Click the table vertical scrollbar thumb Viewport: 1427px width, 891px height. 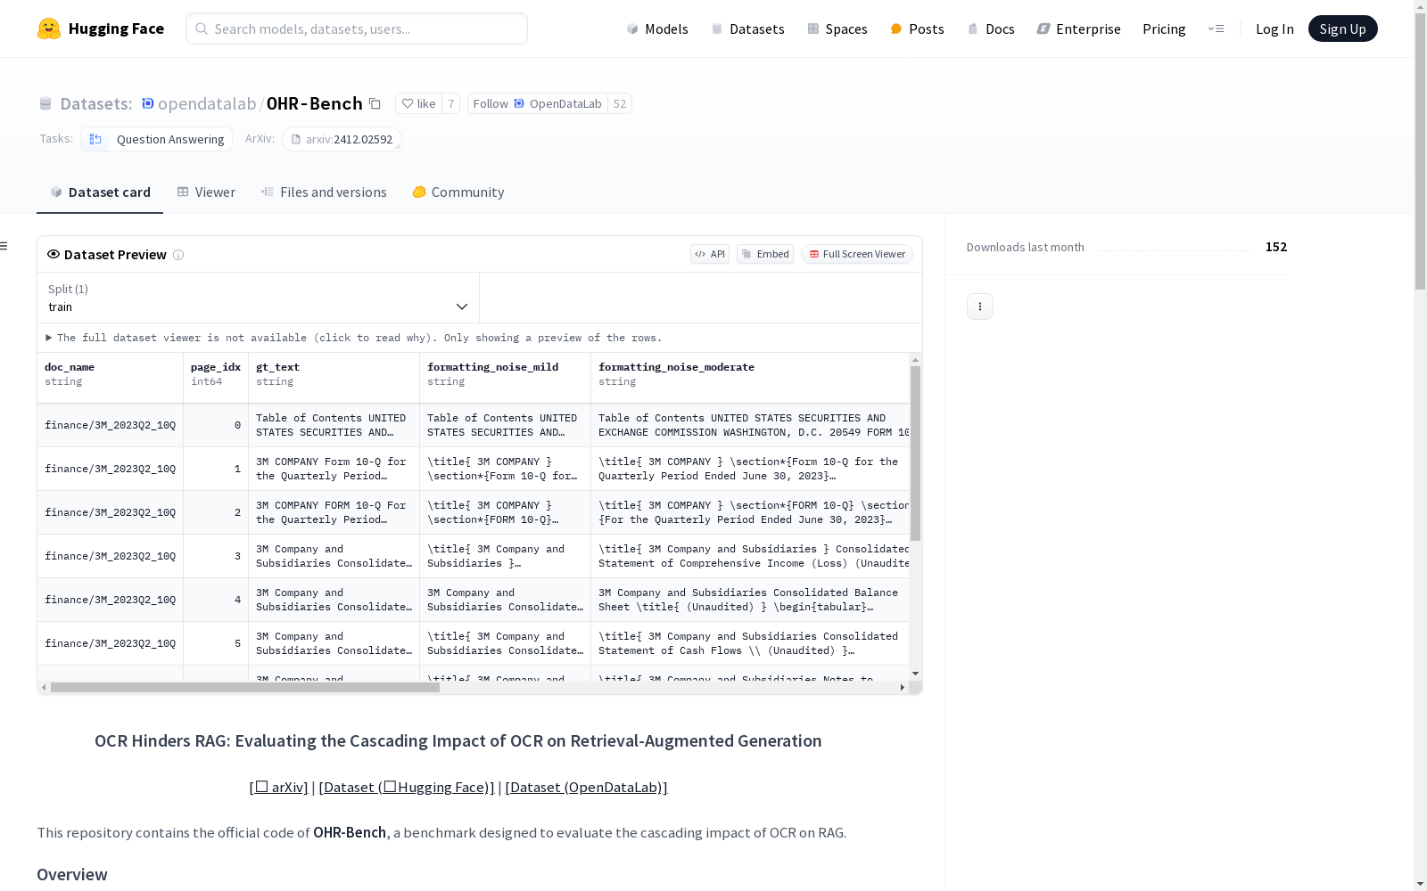(915, 454)
